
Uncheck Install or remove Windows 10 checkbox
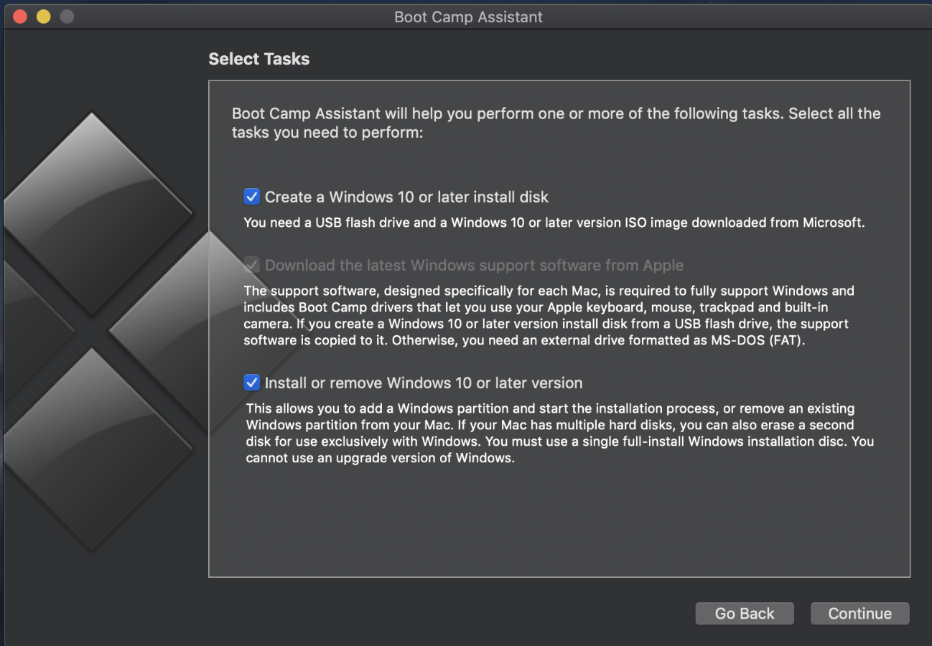(251, 383)
